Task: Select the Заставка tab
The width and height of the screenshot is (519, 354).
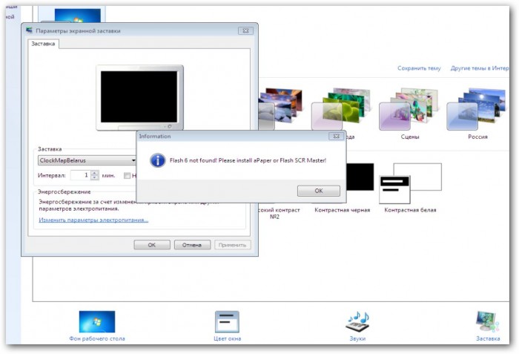Action: tap(42, 44)
